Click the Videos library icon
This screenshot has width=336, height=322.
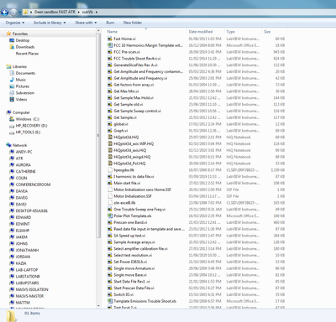tap(12, 99)
